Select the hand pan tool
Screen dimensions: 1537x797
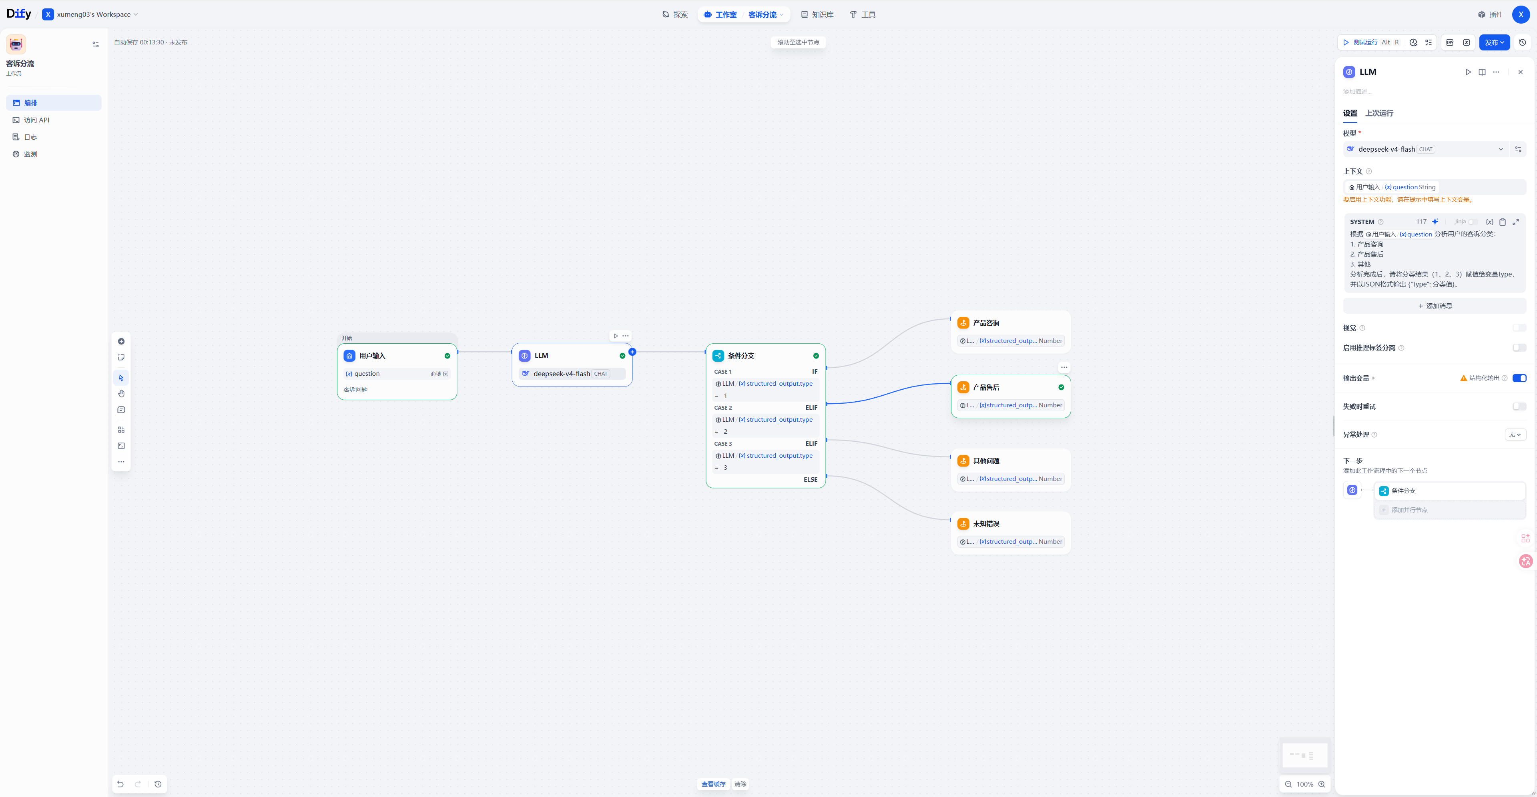[x=121, y=394]
